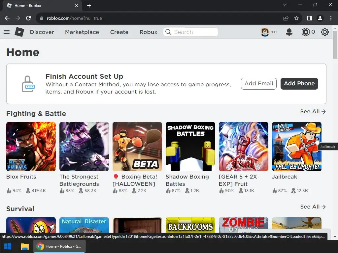Viewport: 338px width, 253px height.
Task: Reload the Roblox page
Action: point(28,18)
